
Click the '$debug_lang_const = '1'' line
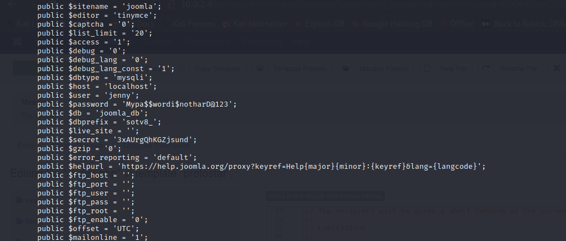pos(106,68)
